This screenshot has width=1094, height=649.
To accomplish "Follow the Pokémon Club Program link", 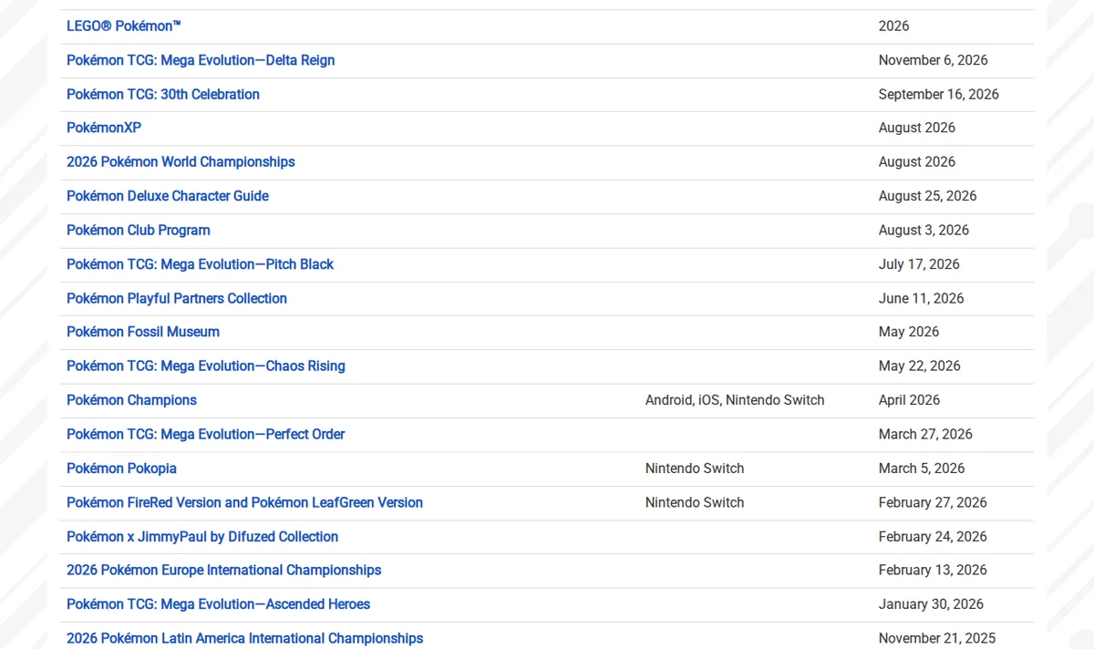I will [x=139, y=230].
